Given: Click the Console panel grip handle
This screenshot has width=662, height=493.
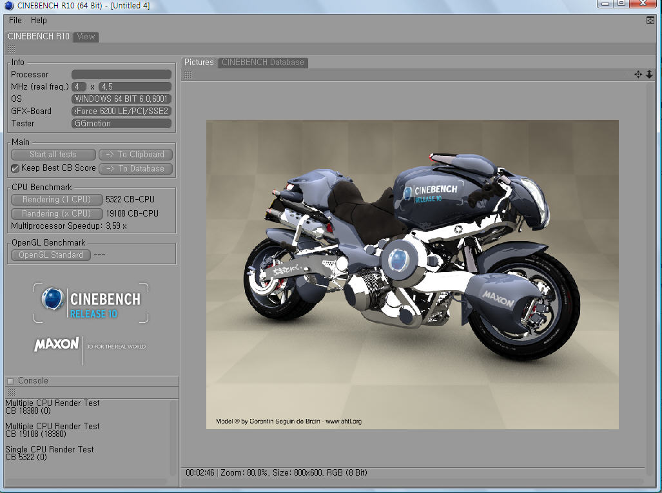Looking at the screenshot, I should tap(12, 392).
